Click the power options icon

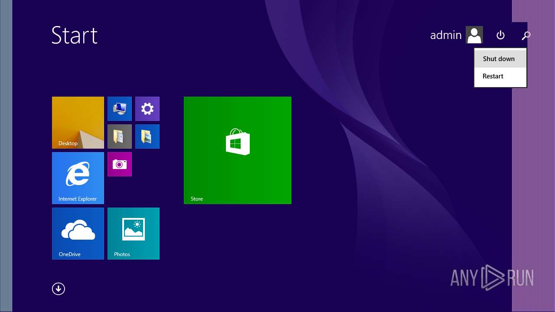(x=500, y=35)
